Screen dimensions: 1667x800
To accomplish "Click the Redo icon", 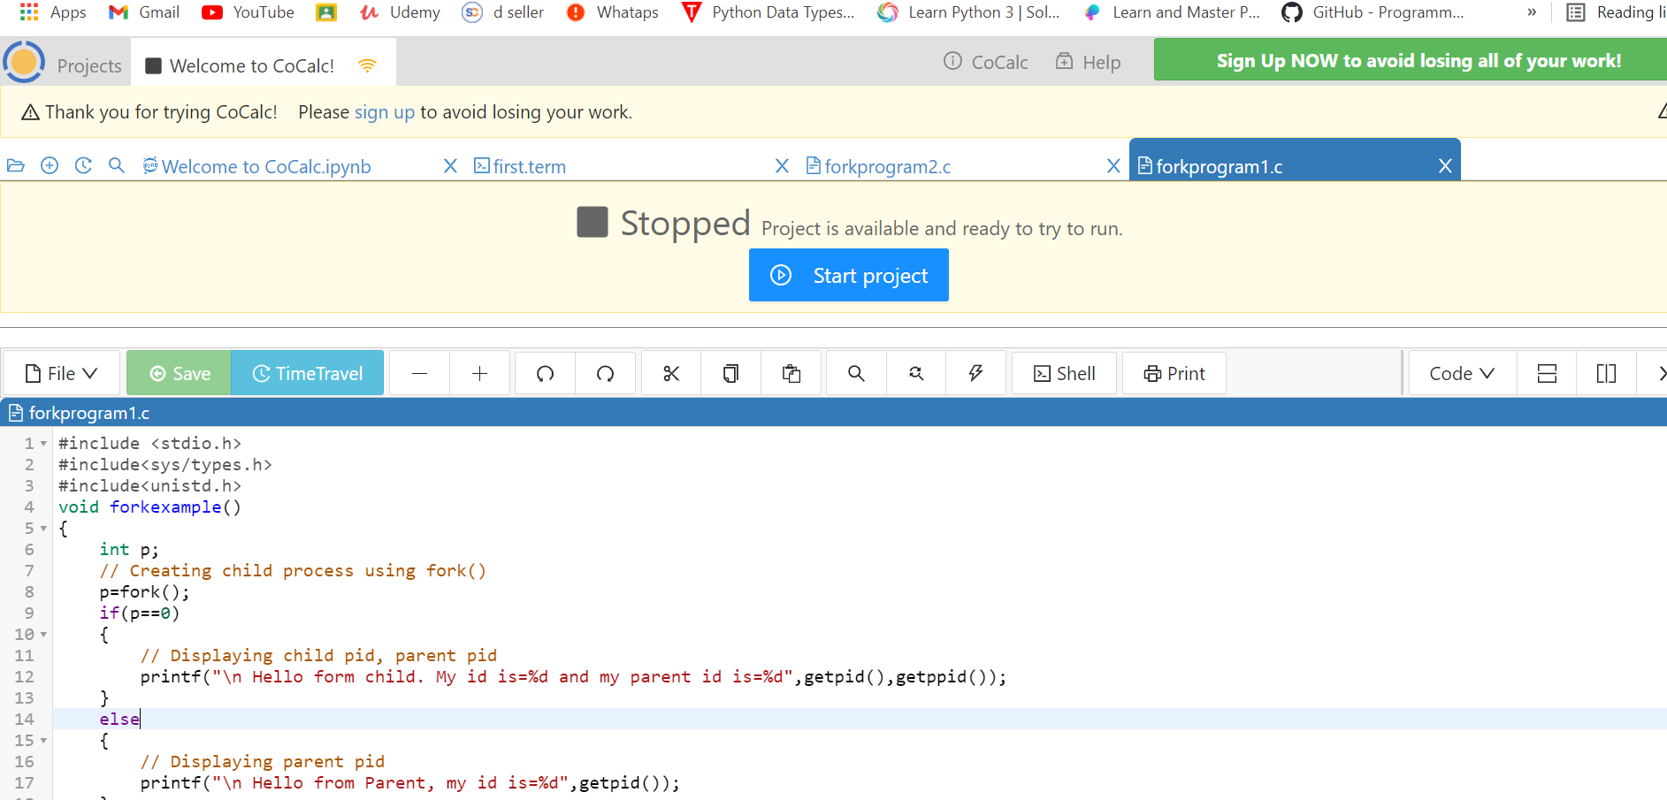I will 605,373.
